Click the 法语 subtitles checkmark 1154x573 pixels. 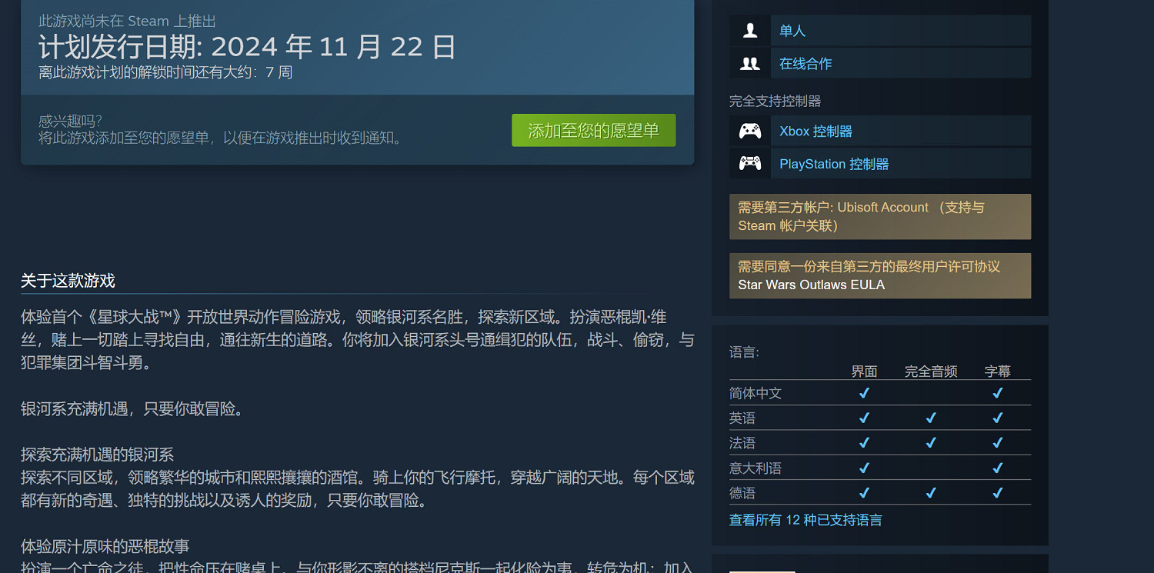click(997, 442)
